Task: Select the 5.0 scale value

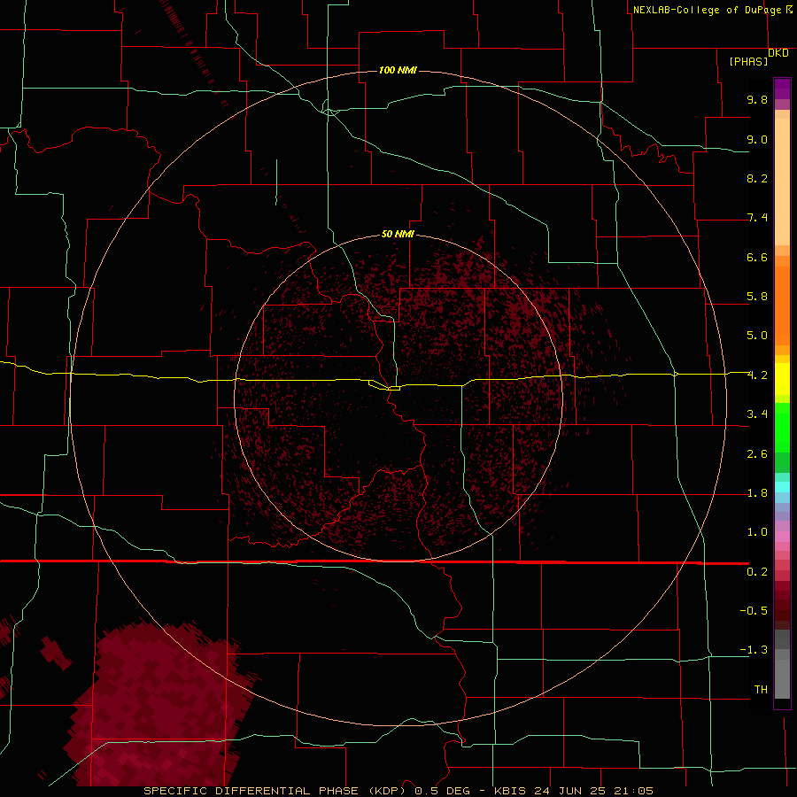Action: [x=757, y=336]
